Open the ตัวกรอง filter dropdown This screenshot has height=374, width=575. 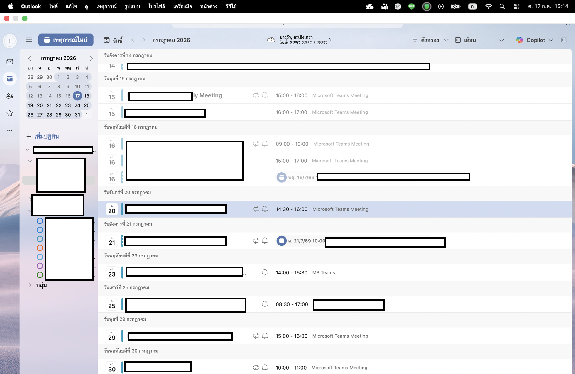pos(430,40)
